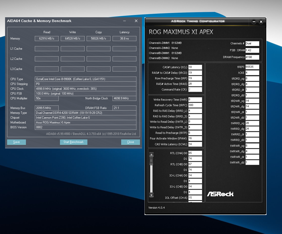Click the Close button in AIDA64 benchmark
Viewport: 282px width, 234px height.
[131, 142]
